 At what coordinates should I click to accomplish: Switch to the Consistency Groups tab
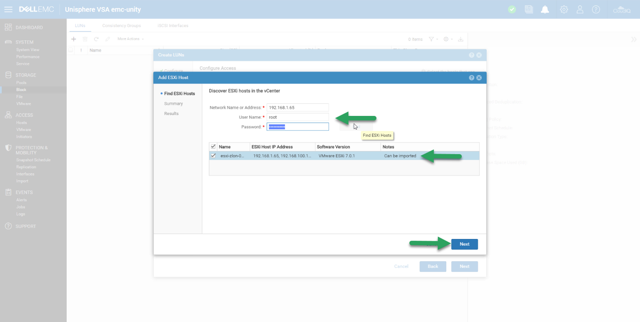tap(121, 26)
